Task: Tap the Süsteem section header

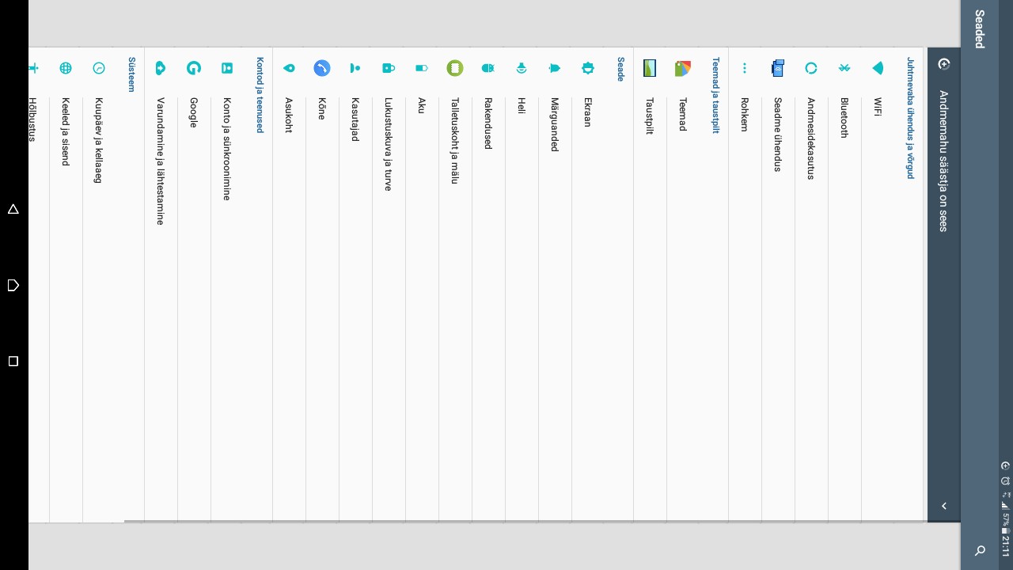Action: (x=132, y=74)
